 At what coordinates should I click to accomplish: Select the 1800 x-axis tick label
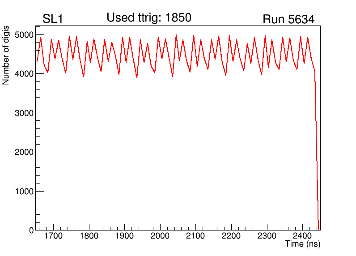(89, 236)
